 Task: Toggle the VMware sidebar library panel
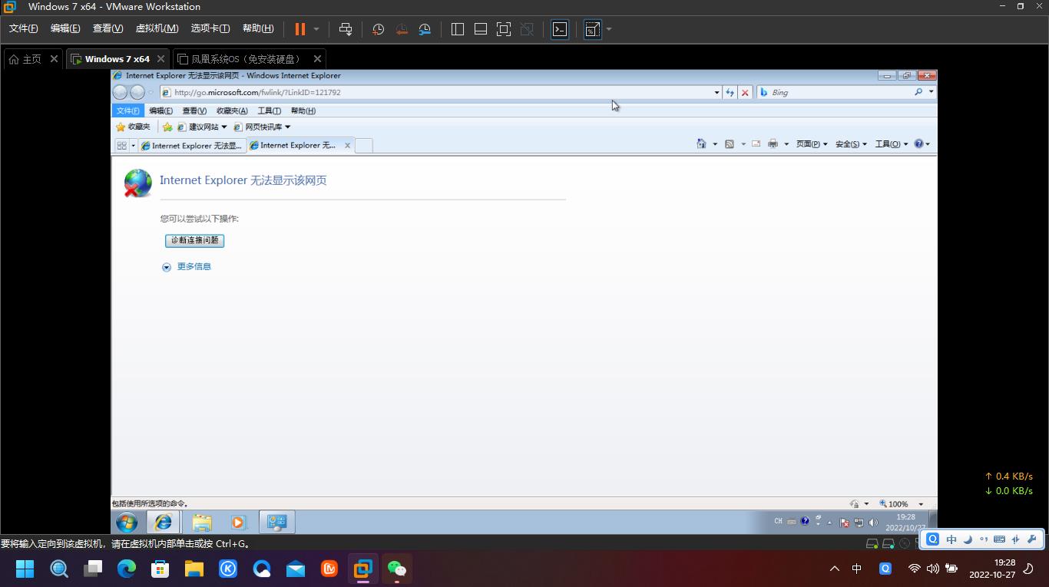click(x=458, y=29)
